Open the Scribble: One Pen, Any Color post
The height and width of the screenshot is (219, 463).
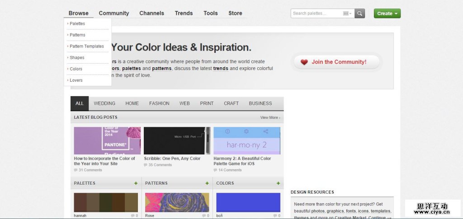pos(172,158)
